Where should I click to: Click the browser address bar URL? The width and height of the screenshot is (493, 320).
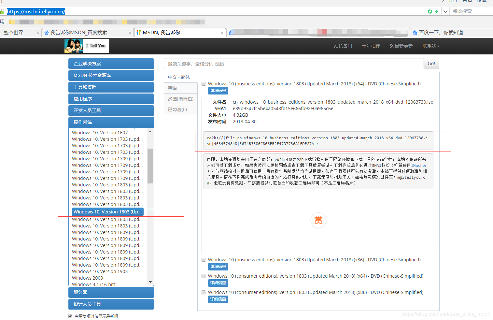pyautogui.click(x=36, y=12)
